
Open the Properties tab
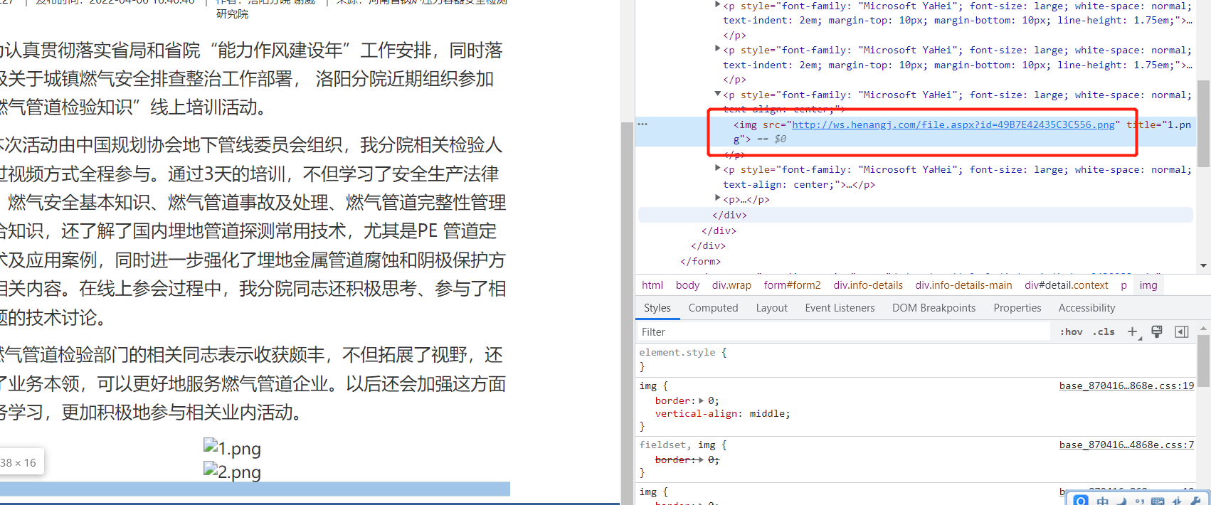pos(1017,308)
